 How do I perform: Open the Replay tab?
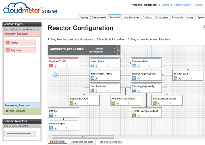84,17
